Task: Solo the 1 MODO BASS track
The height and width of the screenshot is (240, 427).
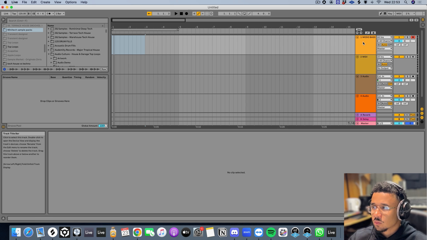Action: (407, 37)
